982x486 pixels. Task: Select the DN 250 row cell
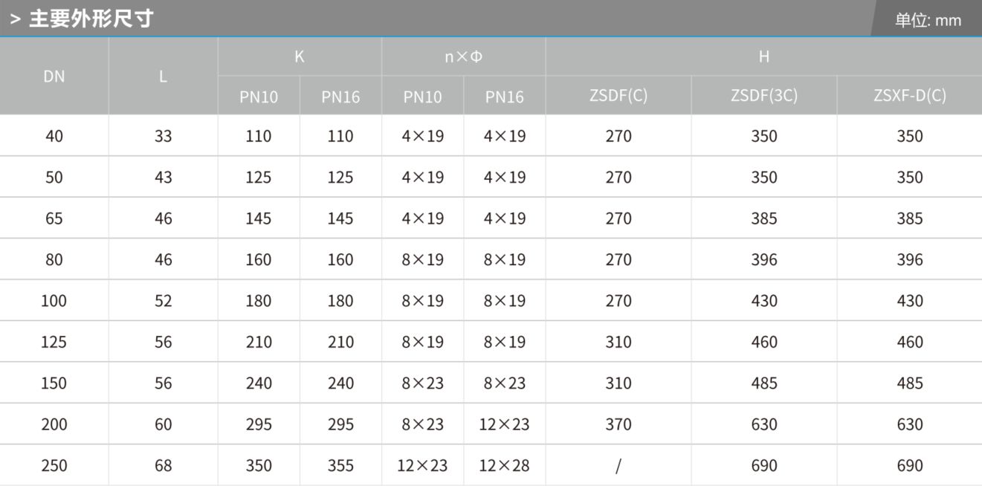54,466
